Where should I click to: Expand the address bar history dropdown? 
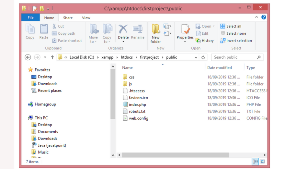coord(196,57)
